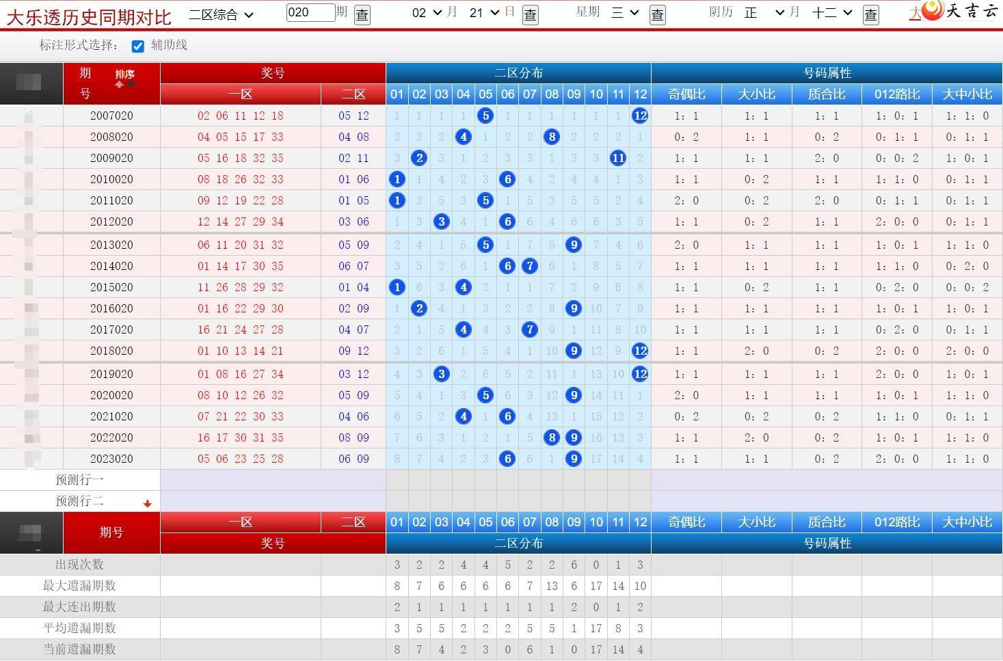The width and height of the screenshot is (1003, 661).
Task: Toggle the 辅助线 checkbox
Action: [138, 46]
